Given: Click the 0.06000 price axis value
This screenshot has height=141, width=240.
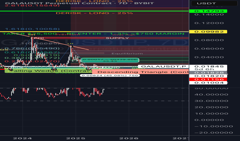Looking at the screenshot, I should pos(209,49).
